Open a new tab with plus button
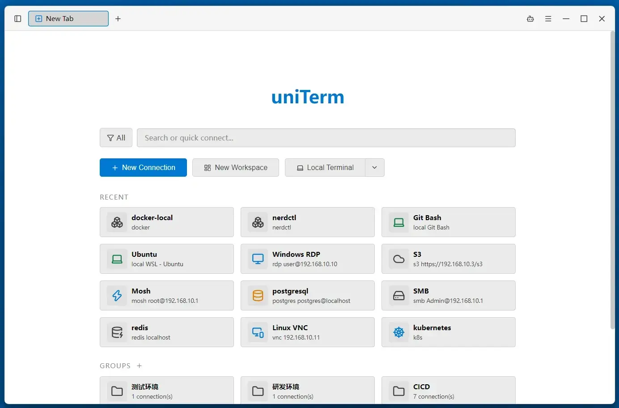The width and height of the screenshot is (619, 408). [118, 19]
